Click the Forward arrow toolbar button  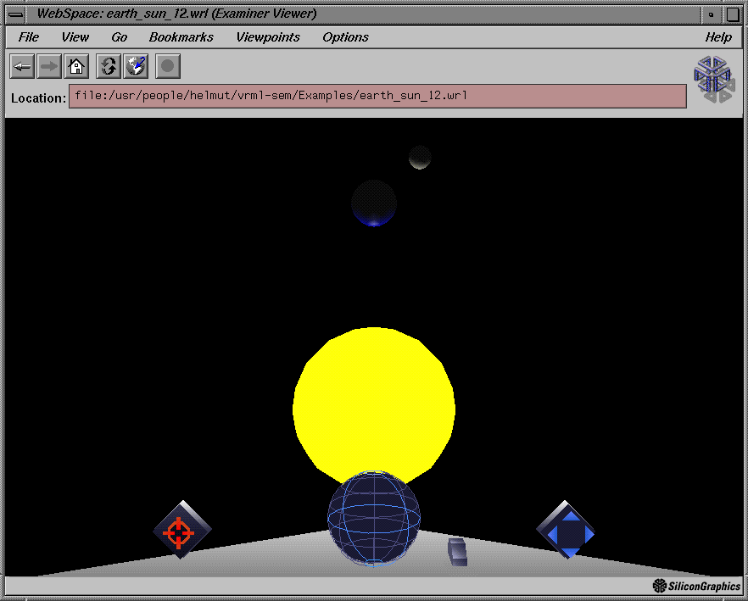coord(49,66)
